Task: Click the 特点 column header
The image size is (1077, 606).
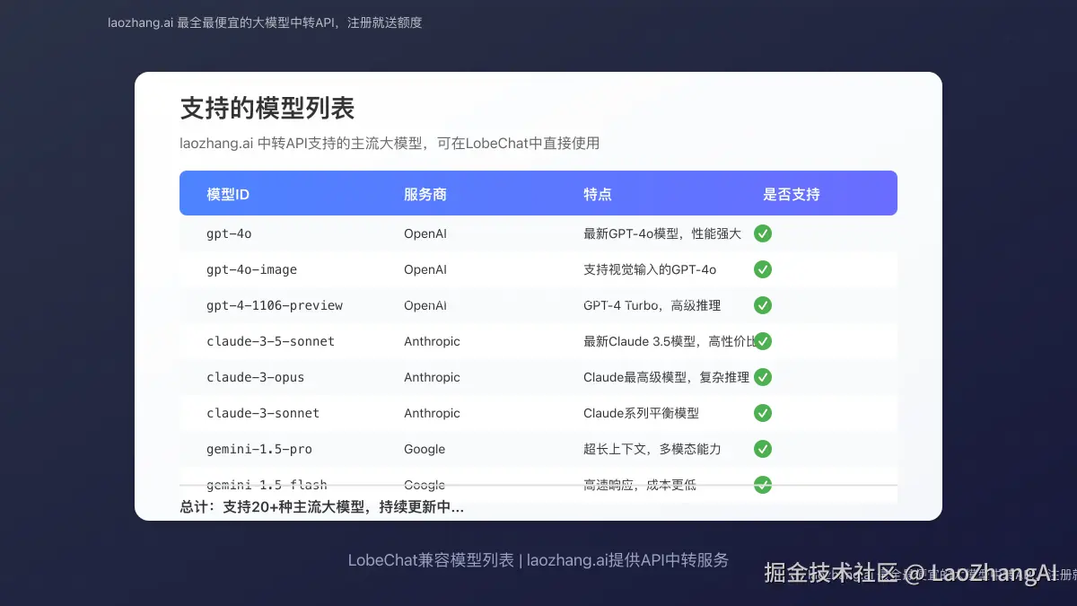Action: click(x=598, y=194)
